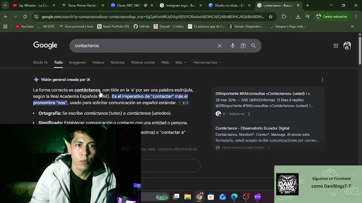The height and width of the screenshot is (203, 362).
Task: Switch to the Tema: Primer Parcial tab
Action: click(82, 5)
